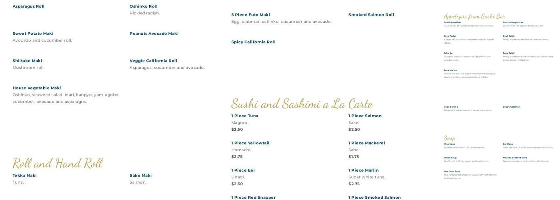The image size is (560, 200).
Task: Select the Oshinko Roll item
Action: [144, 6]
